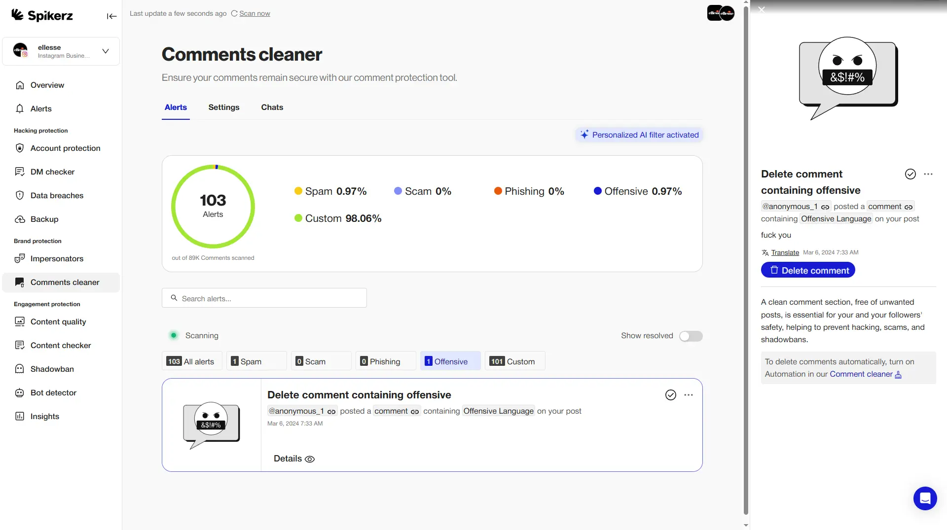Screen dimensions: 947x530
Task: Open the Impersonators brand protection tool
Action: pos(56,258)
